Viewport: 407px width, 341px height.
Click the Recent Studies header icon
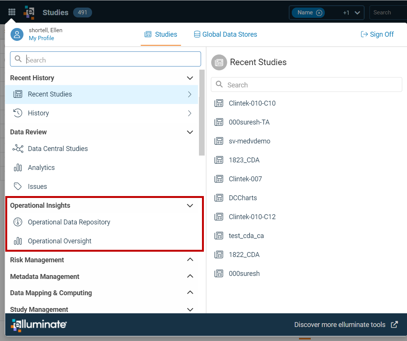point(219,62)
